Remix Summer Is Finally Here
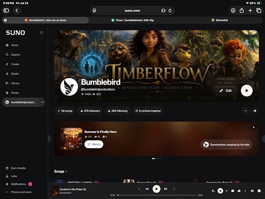 pos(94,144)
